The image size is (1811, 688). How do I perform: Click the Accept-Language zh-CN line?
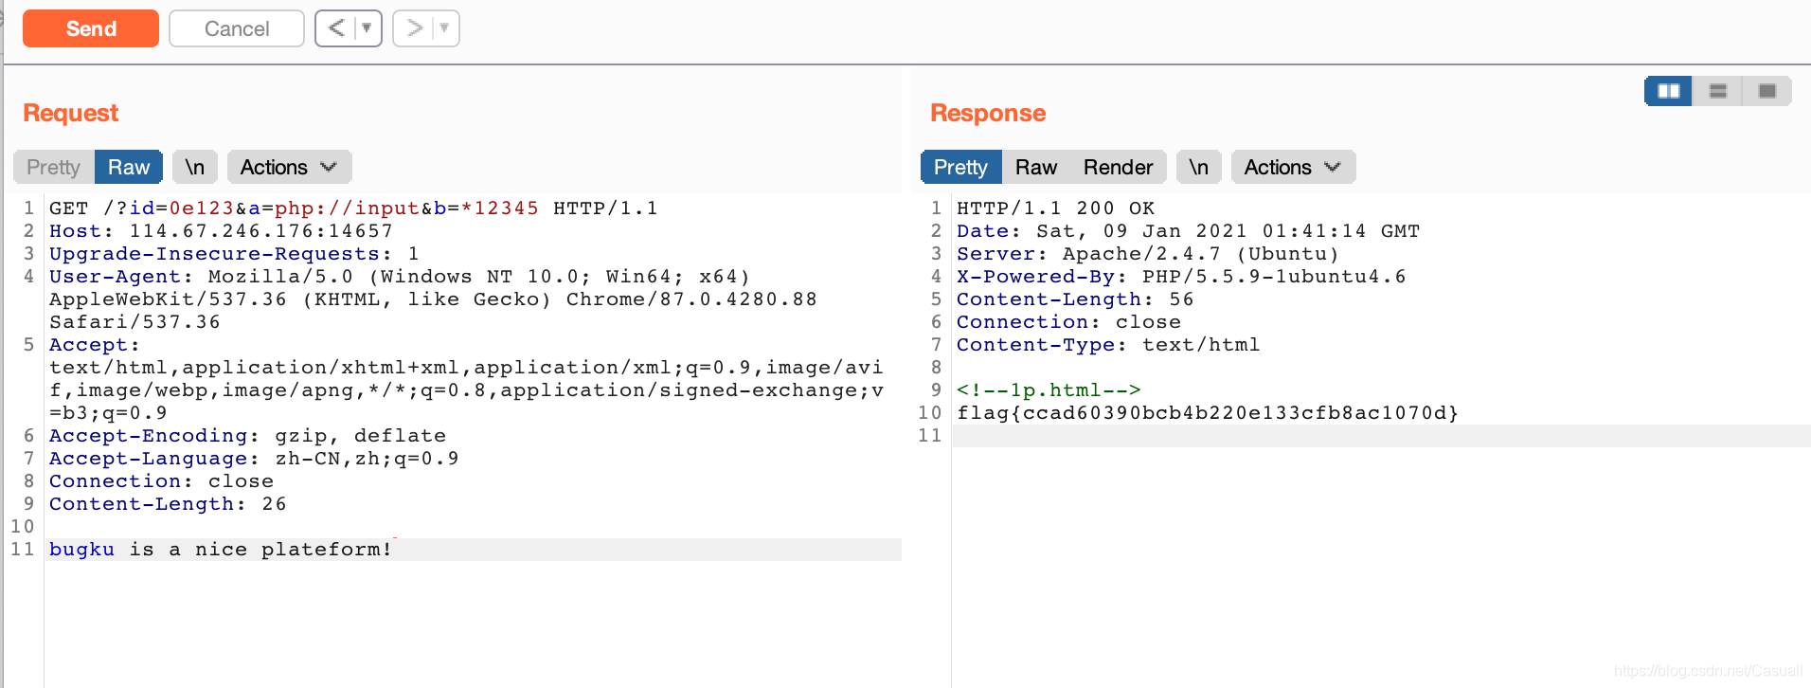point(254,459)
